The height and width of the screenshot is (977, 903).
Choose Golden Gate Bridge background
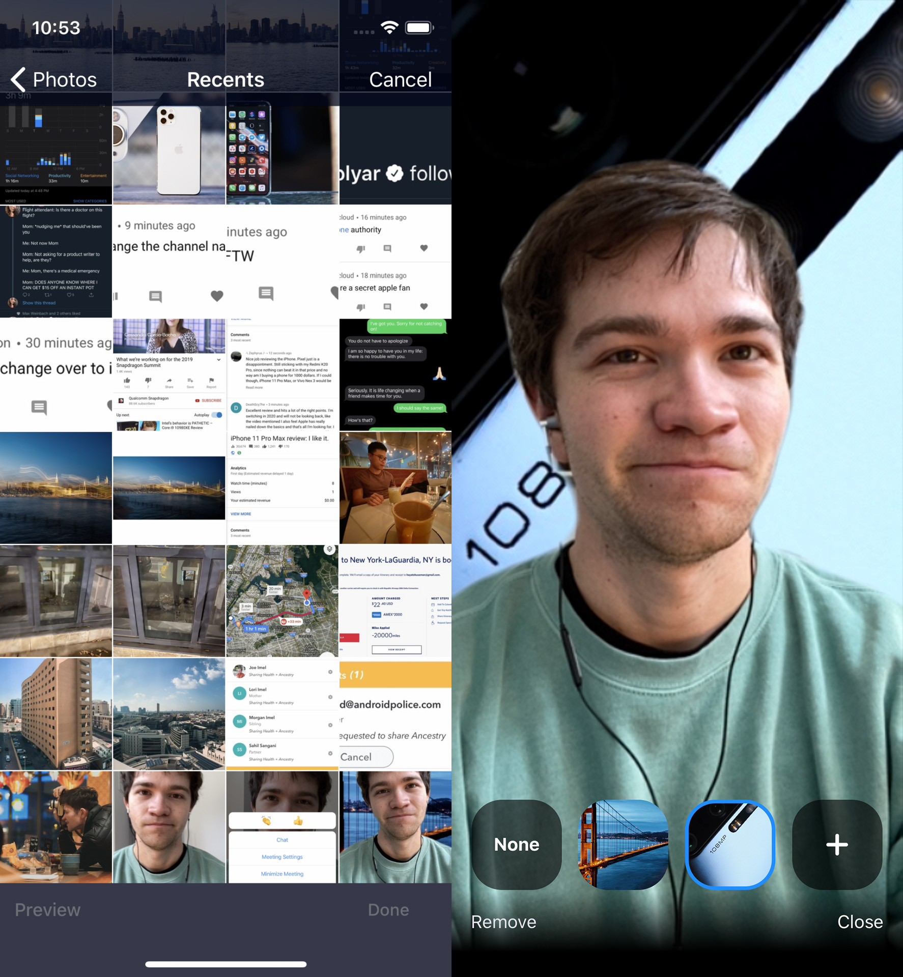point(624,844)
